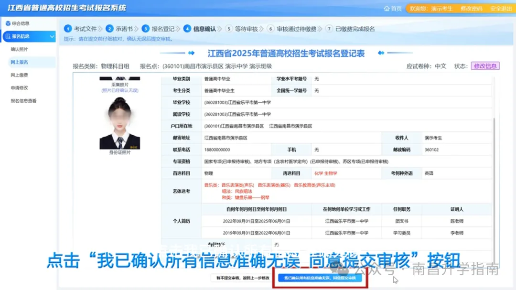Click the 艺体选考 line 唱法：民族唱法

point(237,192)
